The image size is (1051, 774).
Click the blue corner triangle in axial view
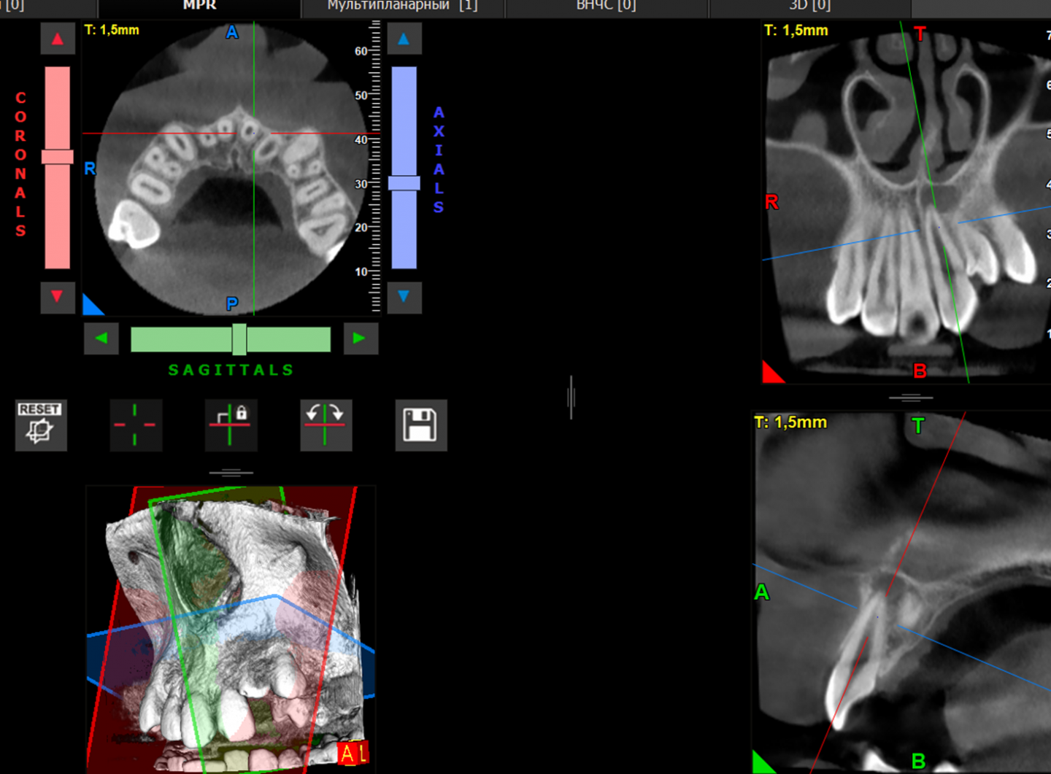(91, 306)
